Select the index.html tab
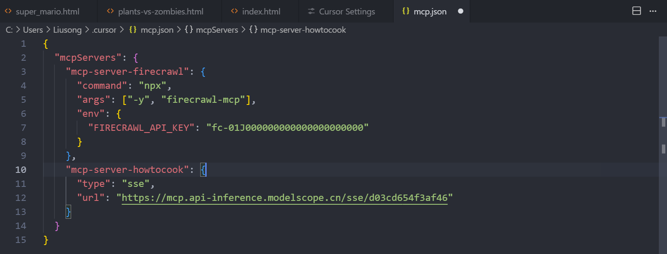 pyautogui.click(x=260, y=11)
